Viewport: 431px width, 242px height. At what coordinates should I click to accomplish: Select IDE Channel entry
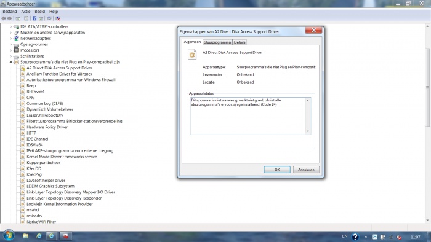pos(37,139)
